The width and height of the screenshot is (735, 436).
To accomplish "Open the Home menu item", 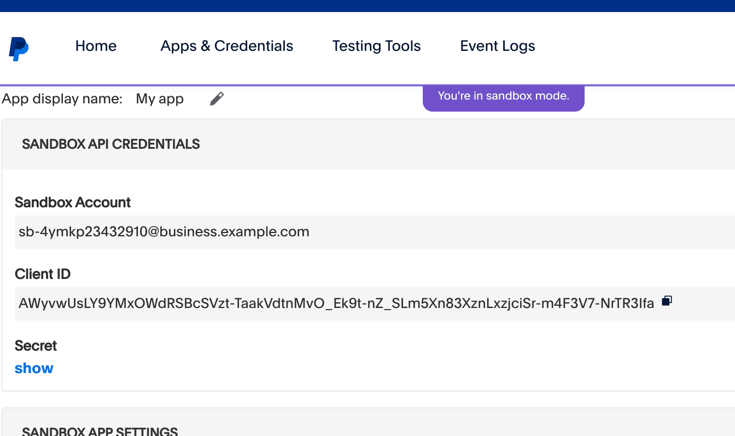I will pos(96,46).
